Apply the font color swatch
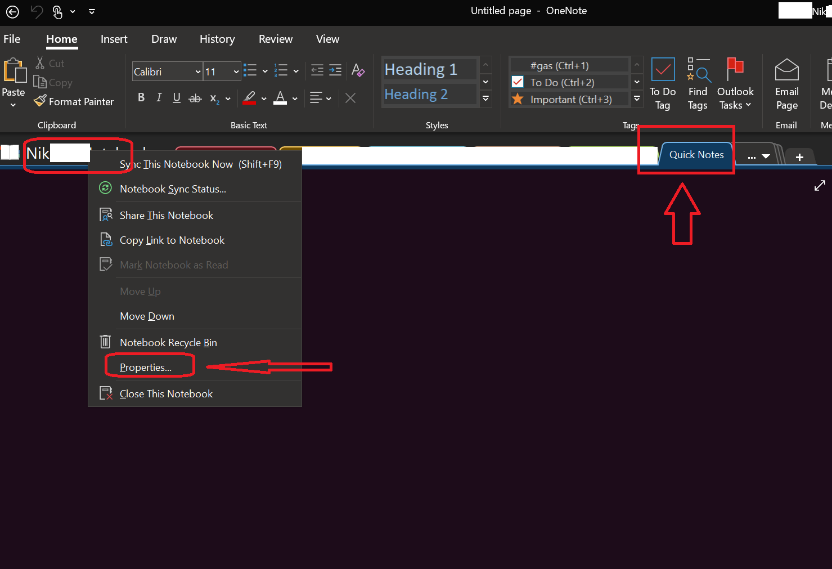 [280, 98]
